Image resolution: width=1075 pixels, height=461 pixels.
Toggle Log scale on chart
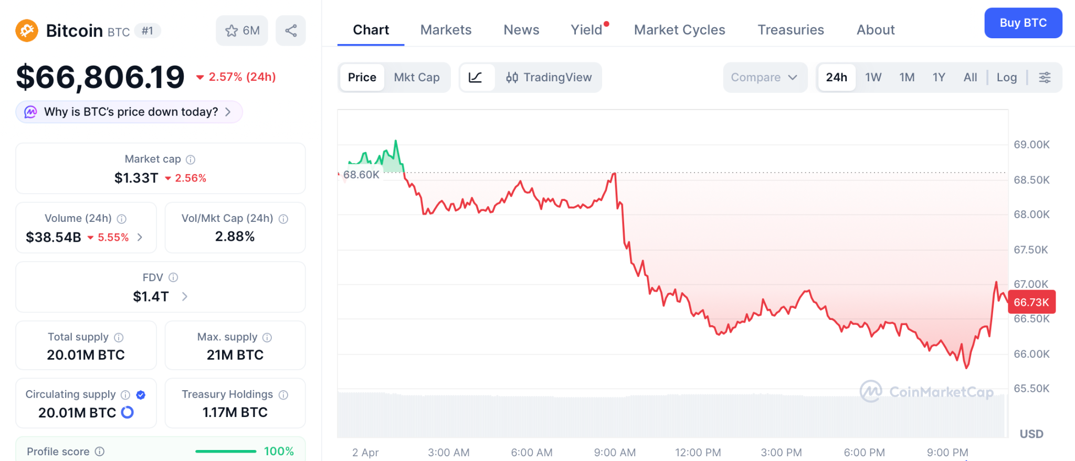click(1006, 78)
